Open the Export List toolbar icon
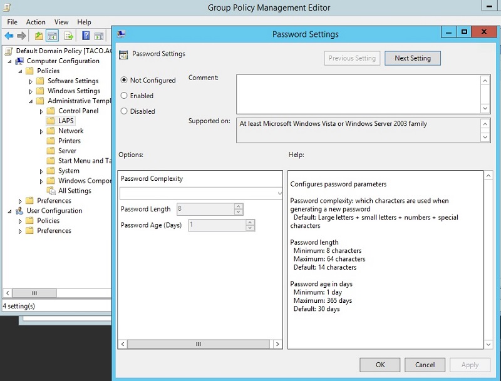This screenshot has height=381, width=501. pyautogui.click(x=68, y=36)
